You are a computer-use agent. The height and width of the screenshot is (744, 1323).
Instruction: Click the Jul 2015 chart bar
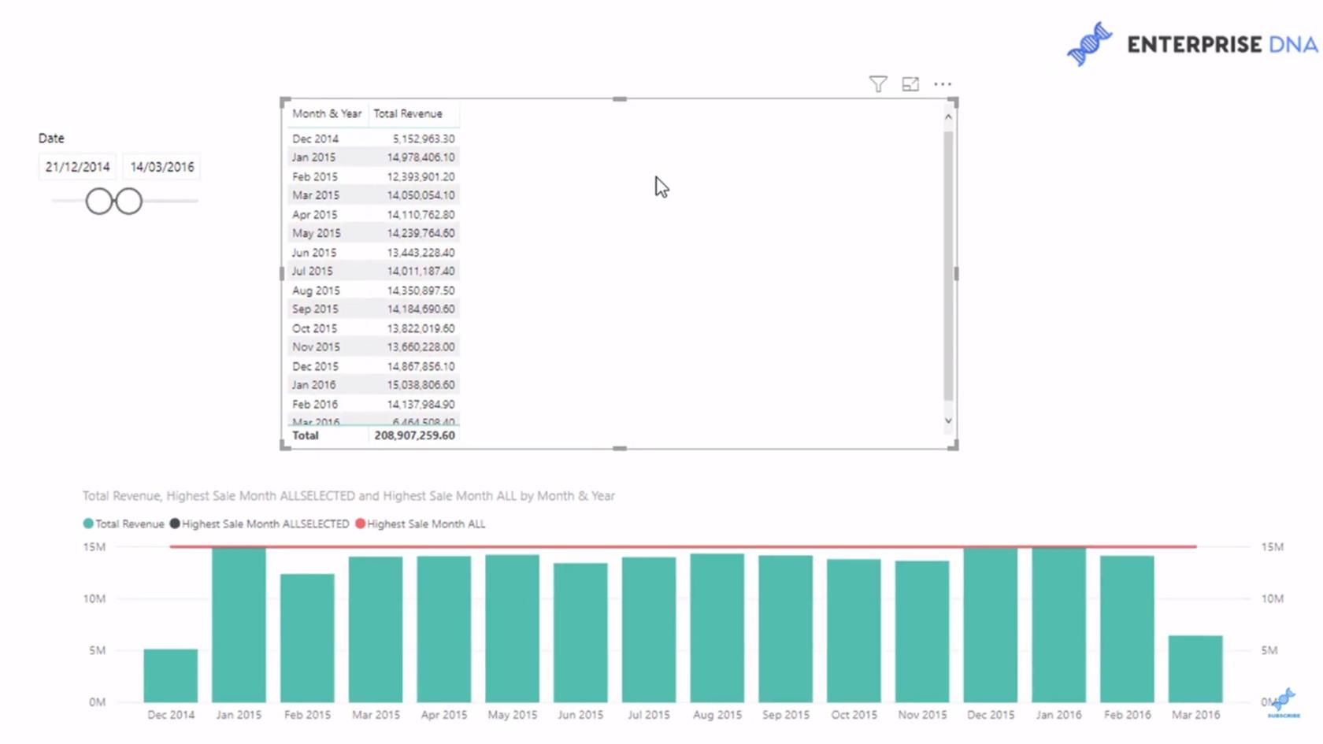tap(649, 630)
